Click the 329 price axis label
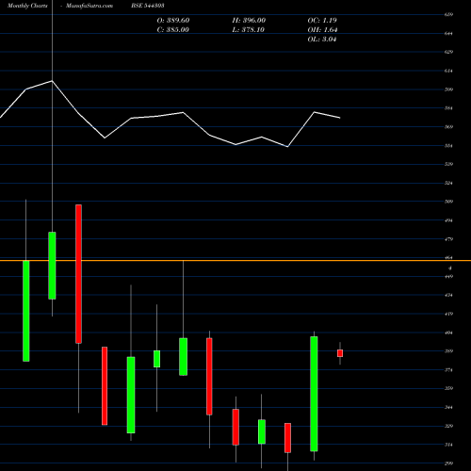471x471 pixels. (x=448, y=426)
